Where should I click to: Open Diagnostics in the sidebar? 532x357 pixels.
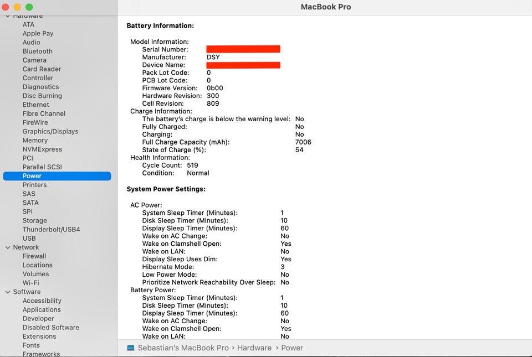pyautogui.click(x=40, y=87)
